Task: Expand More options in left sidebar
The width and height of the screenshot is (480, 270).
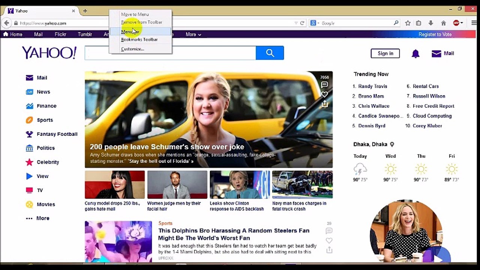Action: click(x=37, y=218)
